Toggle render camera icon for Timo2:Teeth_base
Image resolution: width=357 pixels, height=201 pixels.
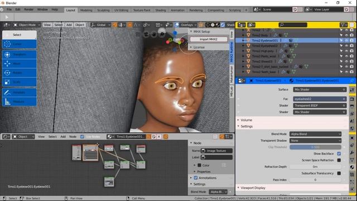352,72
